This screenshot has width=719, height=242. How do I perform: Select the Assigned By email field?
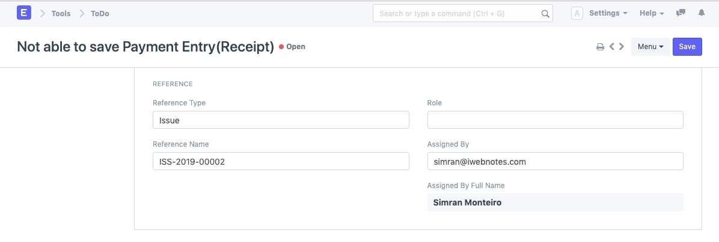click(555, 161)
